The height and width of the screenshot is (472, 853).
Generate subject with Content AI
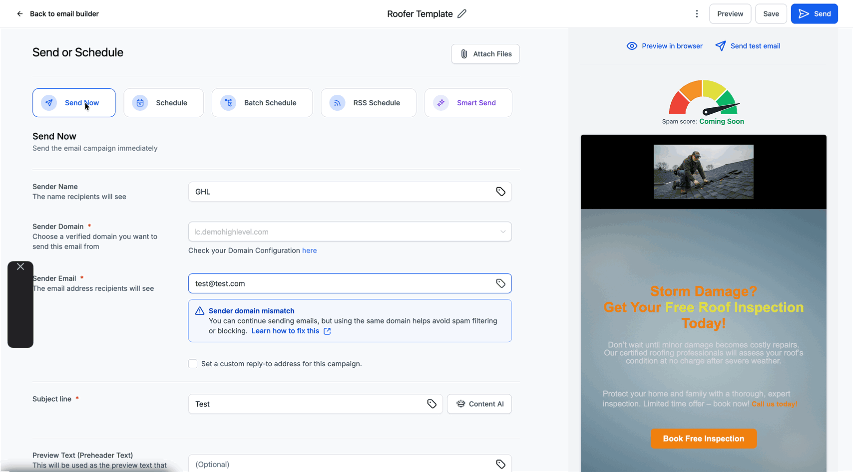pyautogui.click(x=479, y=404)
